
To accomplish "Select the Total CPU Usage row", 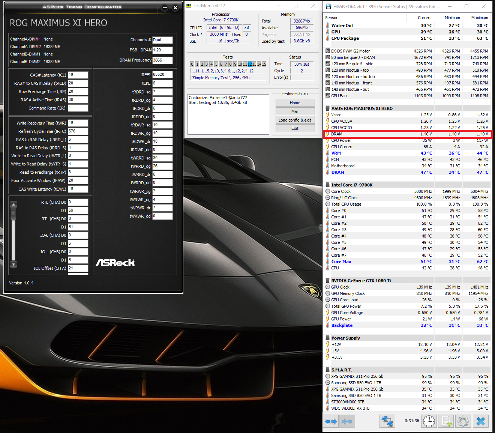I will pos(407,204).
